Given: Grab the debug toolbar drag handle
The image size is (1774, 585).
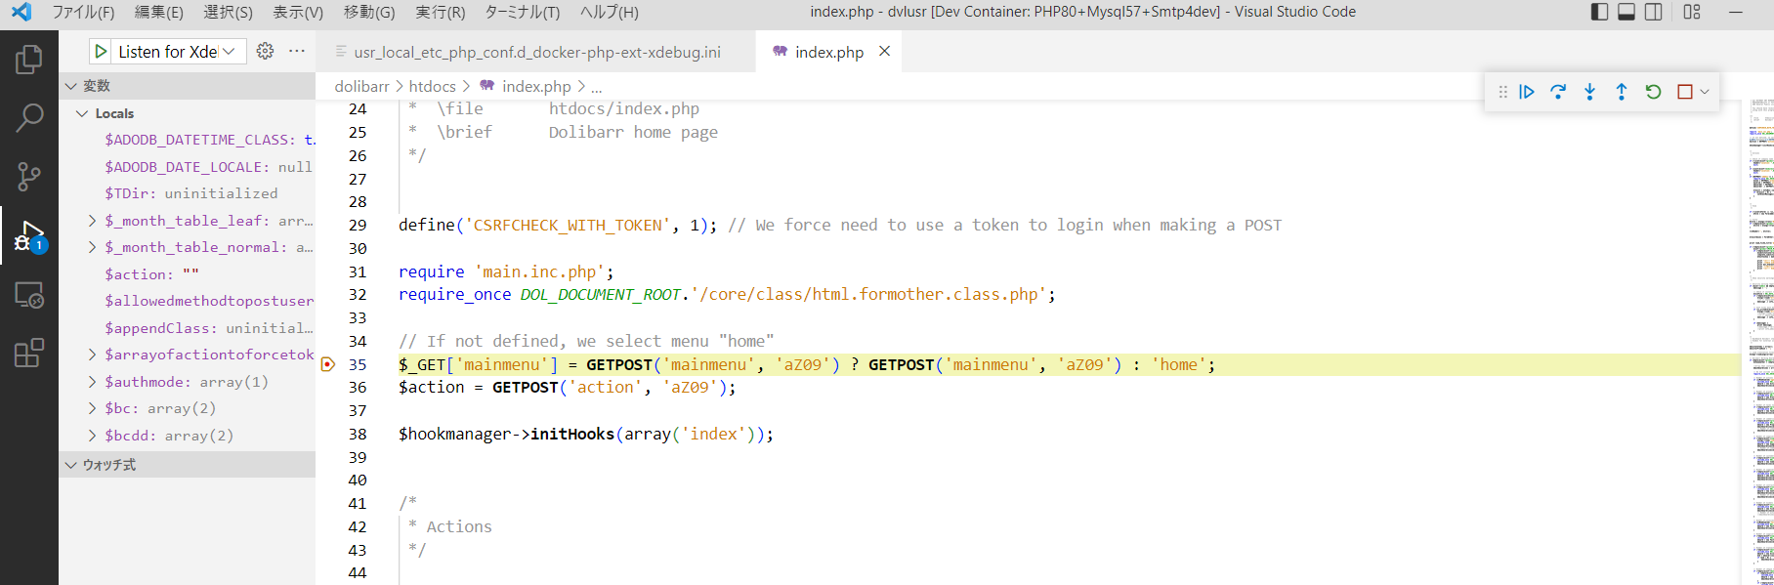Looking at the screenshot, I should pos(1502,92).
